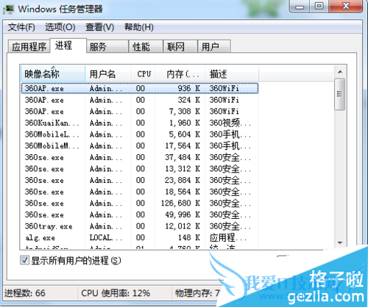The width and height of the screenshot is (368, 307).
Task: Sort by 内存 column header
Action: (180, 73)
